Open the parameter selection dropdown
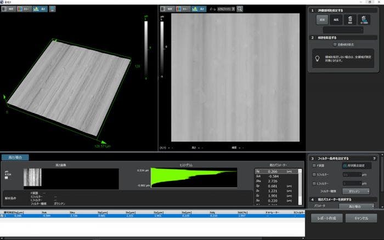 [x=355, y=206]
